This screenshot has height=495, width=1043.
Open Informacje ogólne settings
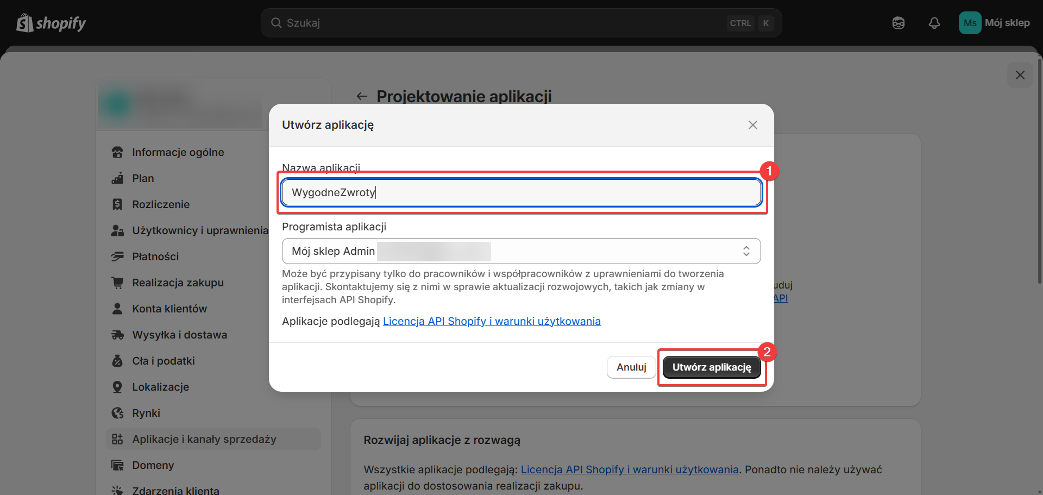pyautogui.click(x=178, y=152)
